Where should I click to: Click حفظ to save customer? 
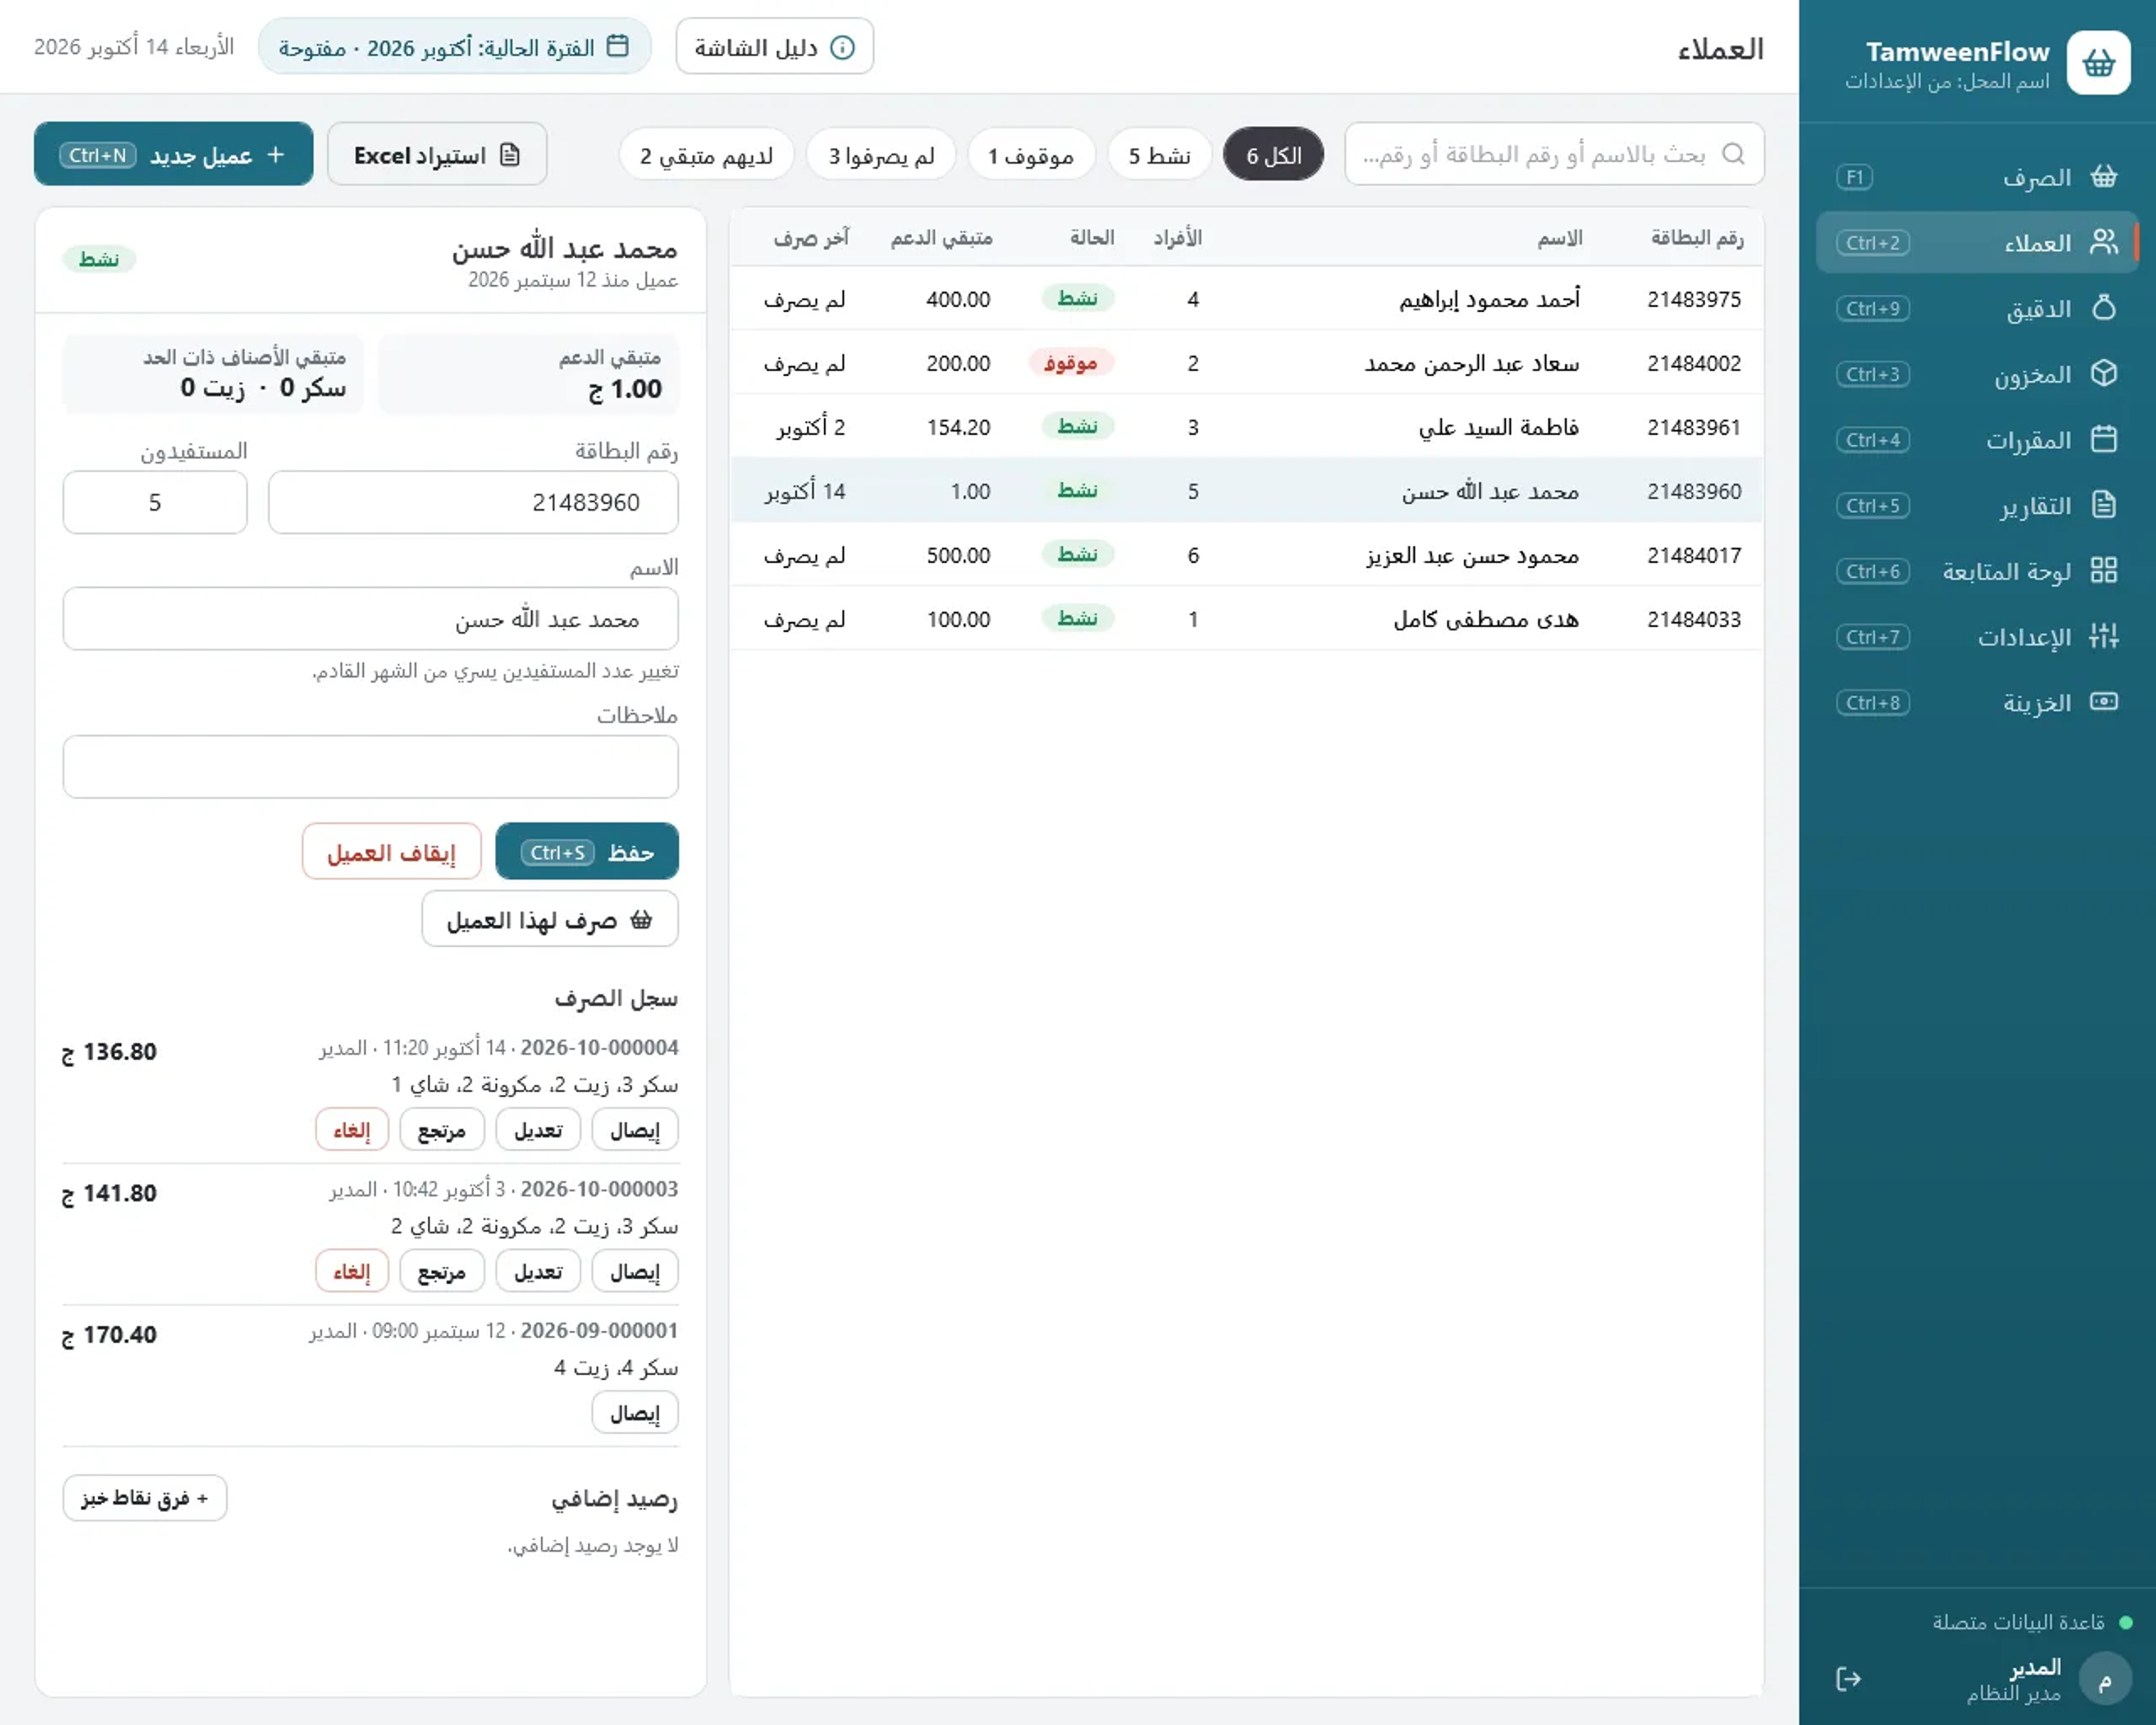point(587,852)
